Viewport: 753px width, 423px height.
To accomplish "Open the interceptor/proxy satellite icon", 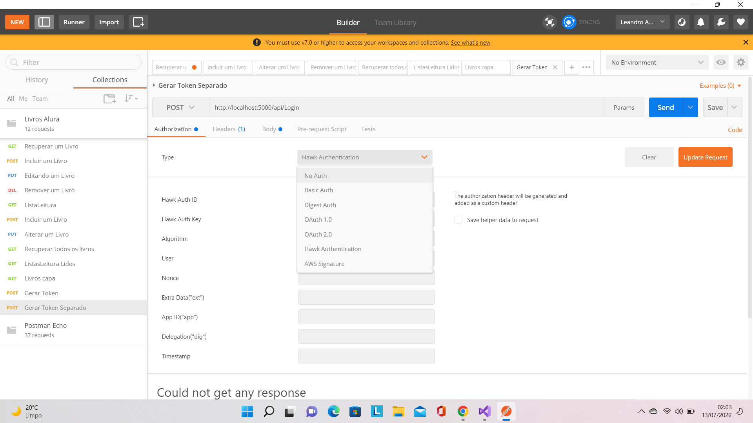I will tap(549, 22).
